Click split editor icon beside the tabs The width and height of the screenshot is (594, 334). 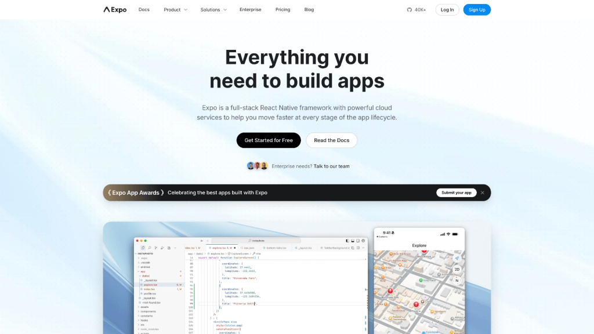(x=358, y=248)
